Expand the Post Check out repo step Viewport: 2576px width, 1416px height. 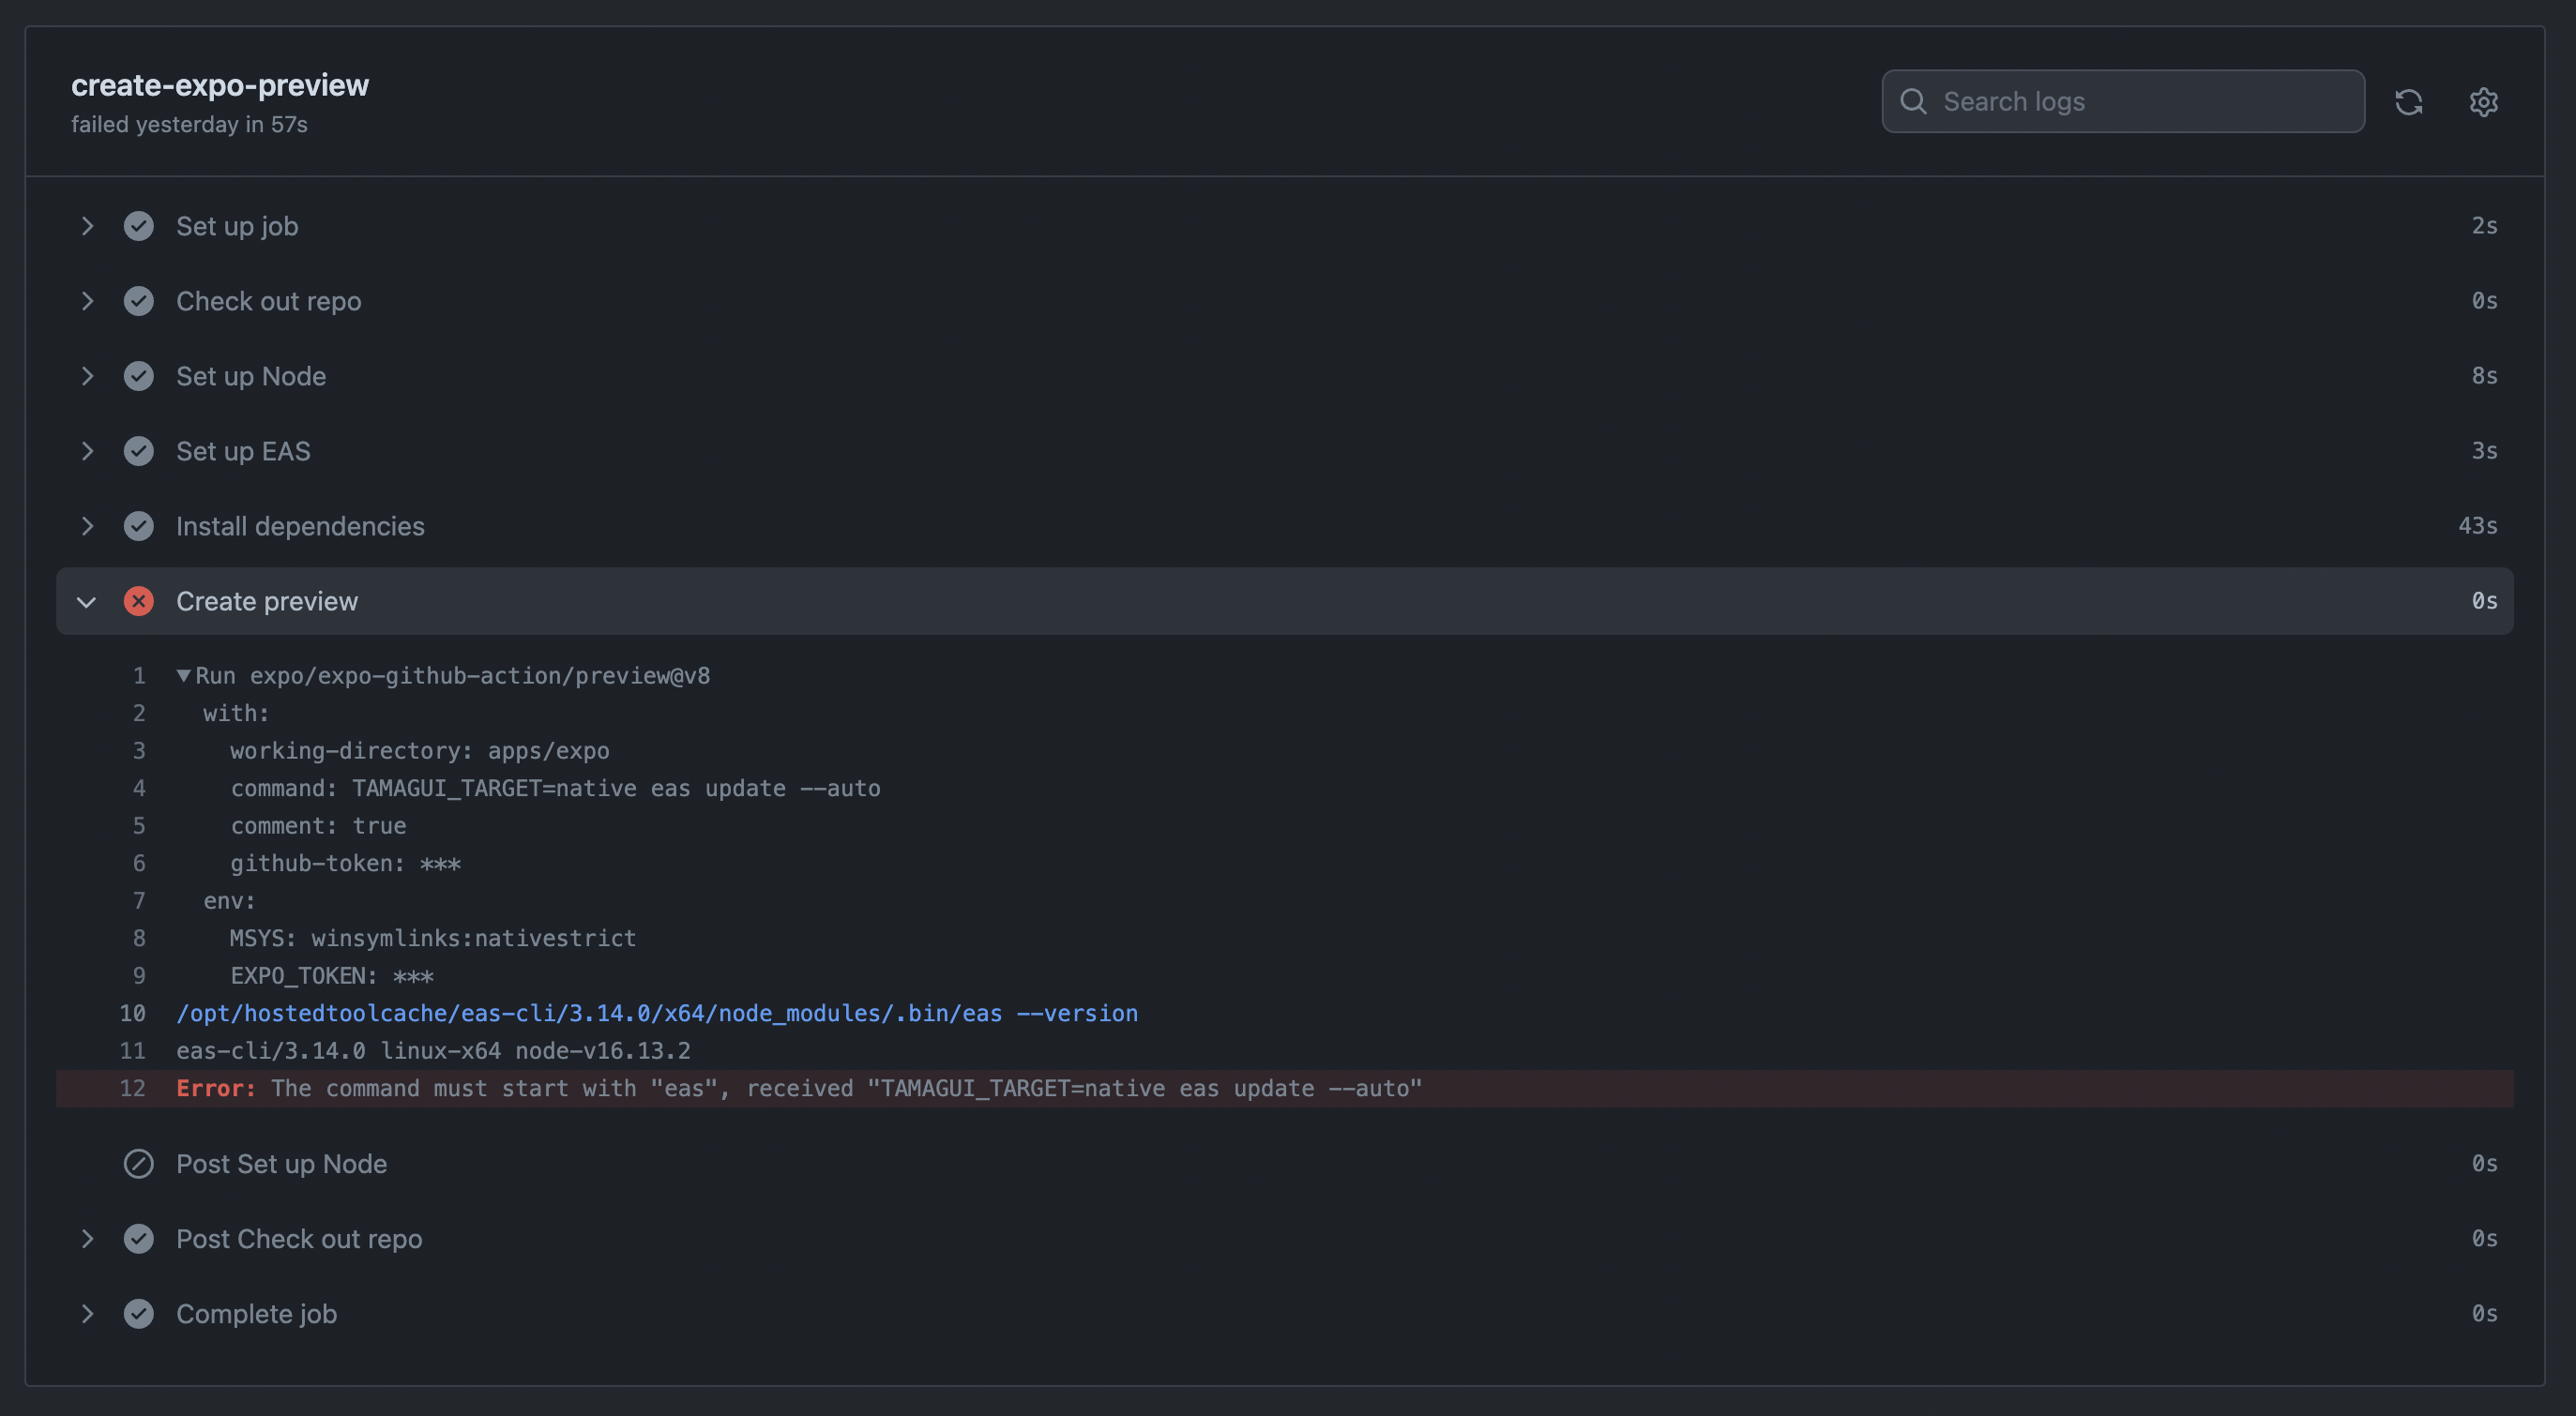(x=87, y=1238)
